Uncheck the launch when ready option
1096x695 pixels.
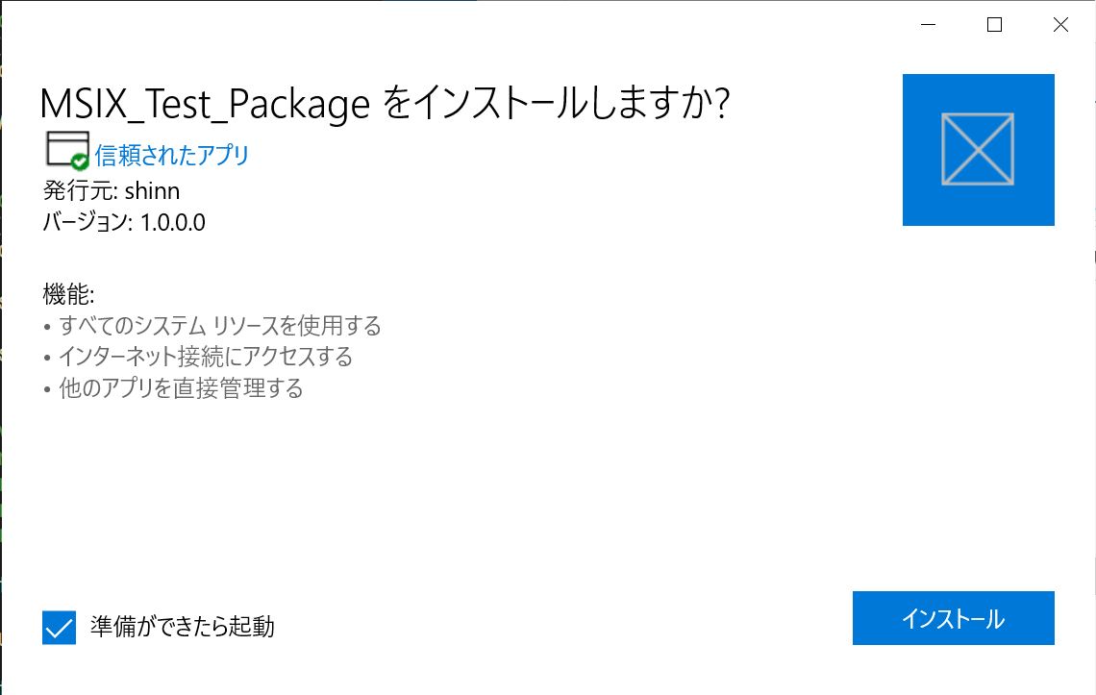60,627
